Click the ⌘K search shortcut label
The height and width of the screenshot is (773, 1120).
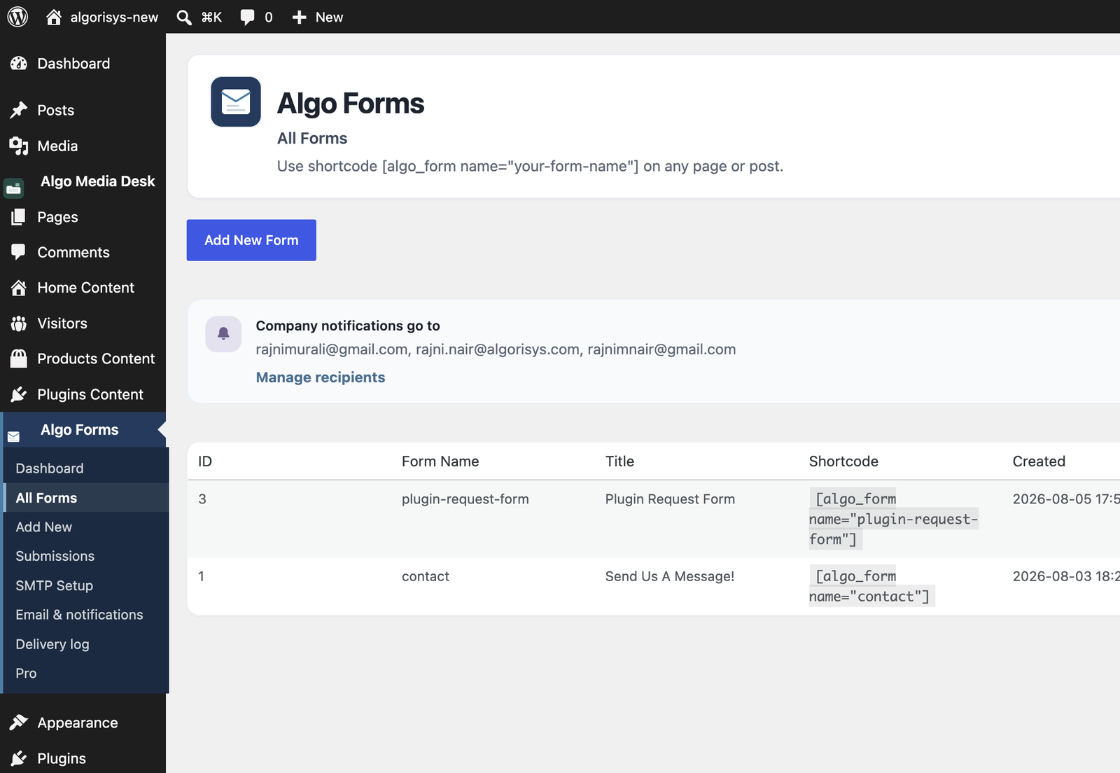pos(211,17)
